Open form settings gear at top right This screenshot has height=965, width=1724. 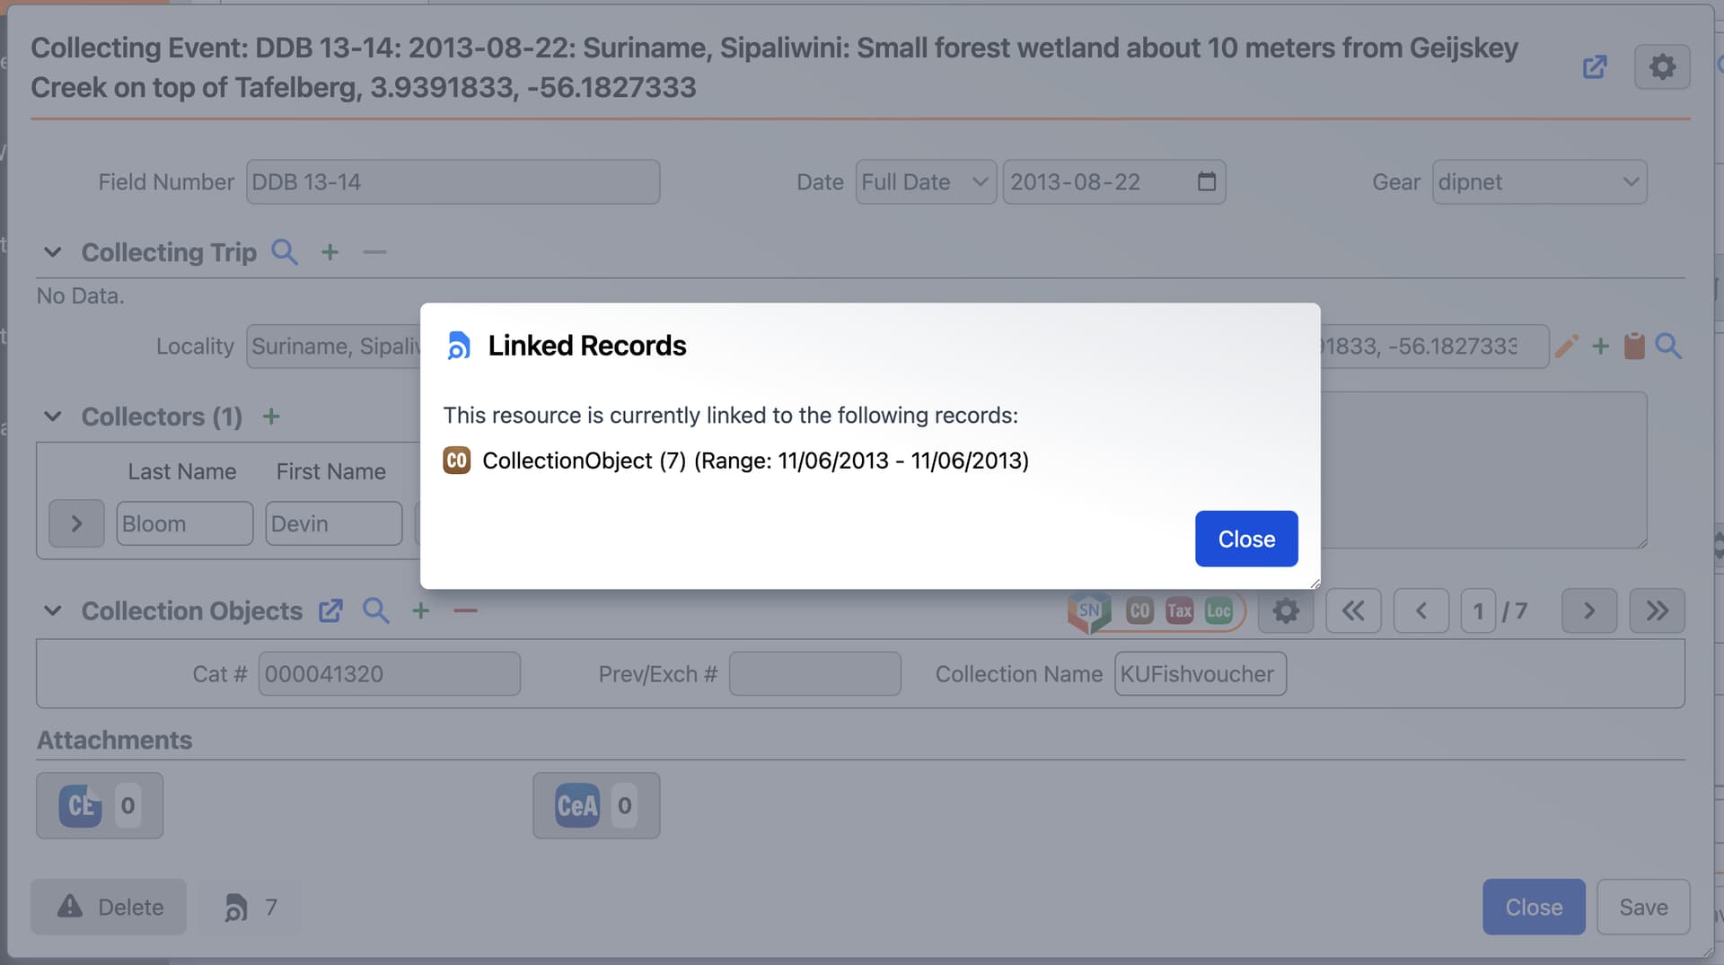tap(1661, 67)
